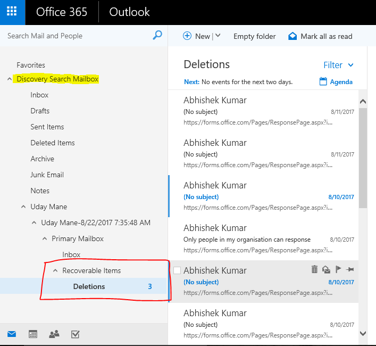Screen dimensions: 376x346
Task: Open Inbox under Primary Mailbox
Action: point(71,254)
